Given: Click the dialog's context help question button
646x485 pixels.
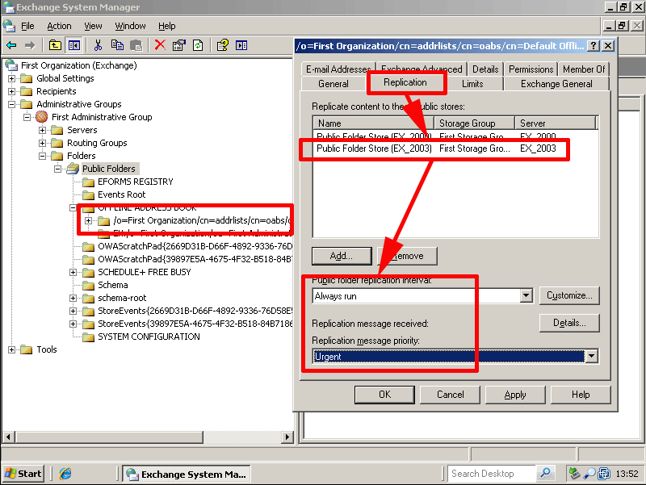Looking at the screenshot, I should coord(593,46).
